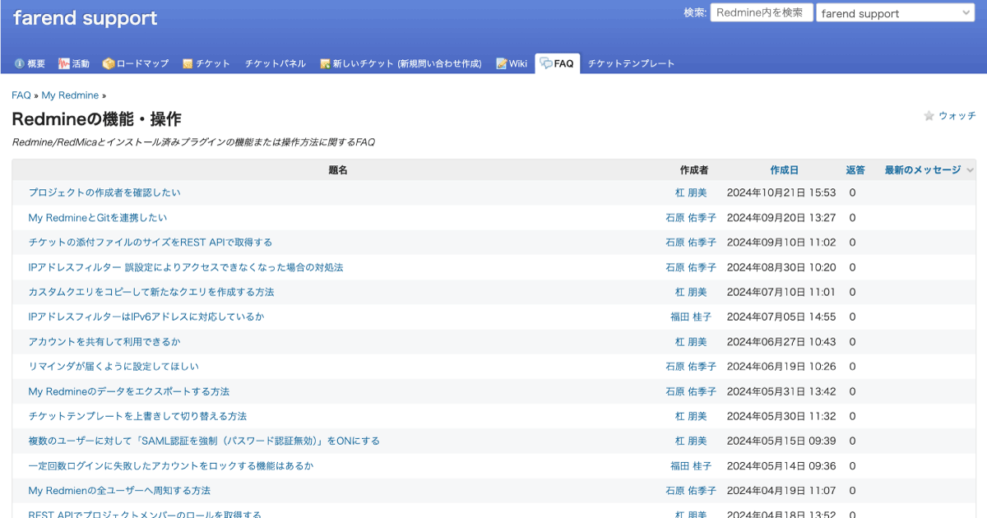The image size is (987, 518).
Task: Open topic My Redmineのデータをエクスポートする方法
Action: (x=129, y=391)
